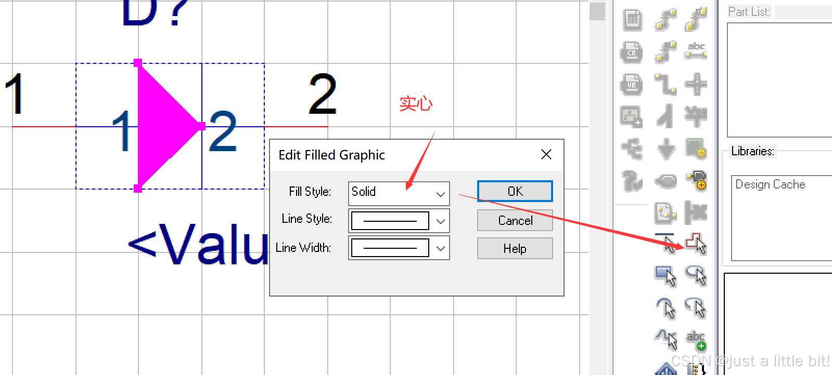
Task: Select the Place Rectangle tool
Action: point(665,275)
